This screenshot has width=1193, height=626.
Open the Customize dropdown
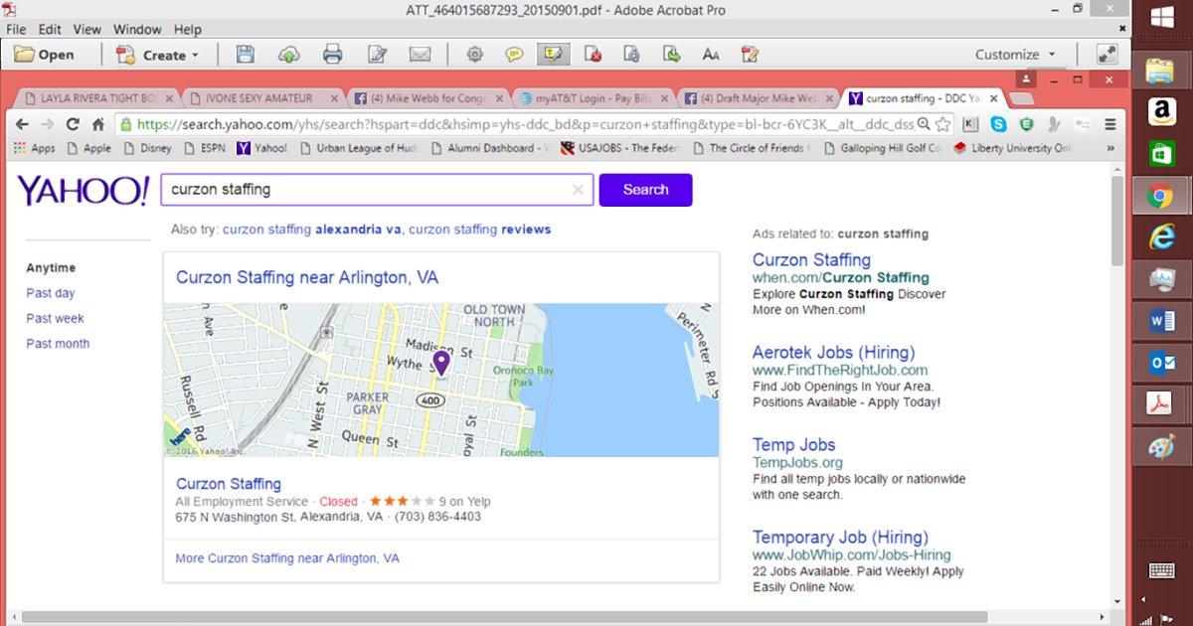(x=1014, y=55)
